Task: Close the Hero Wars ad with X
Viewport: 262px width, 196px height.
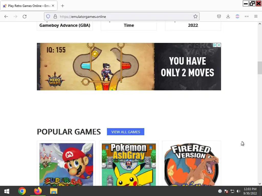Action: pos(219,45)
